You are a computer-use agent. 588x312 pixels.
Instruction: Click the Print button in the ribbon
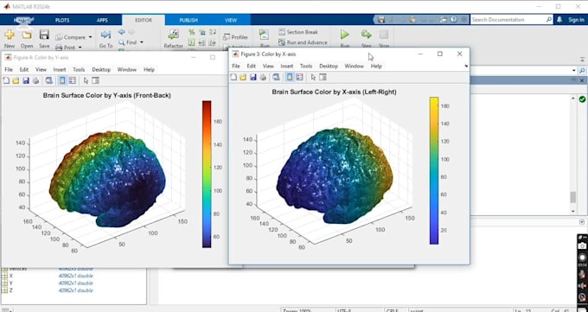point(66,48)
